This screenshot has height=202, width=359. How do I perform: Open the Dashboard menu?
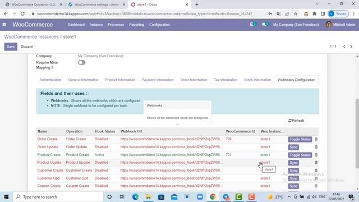tap(76, 25)
